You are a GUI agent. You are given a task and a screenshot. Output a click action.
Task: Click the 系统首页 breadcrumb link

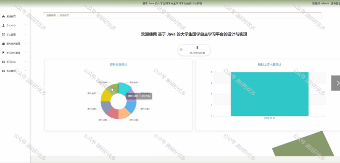coord(51,15)
